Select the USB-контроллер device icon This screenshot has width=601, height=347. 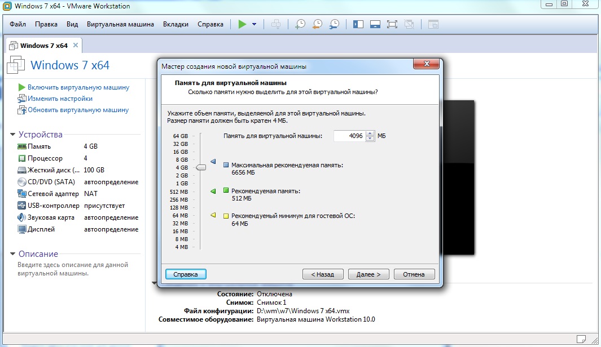[22, 206]
